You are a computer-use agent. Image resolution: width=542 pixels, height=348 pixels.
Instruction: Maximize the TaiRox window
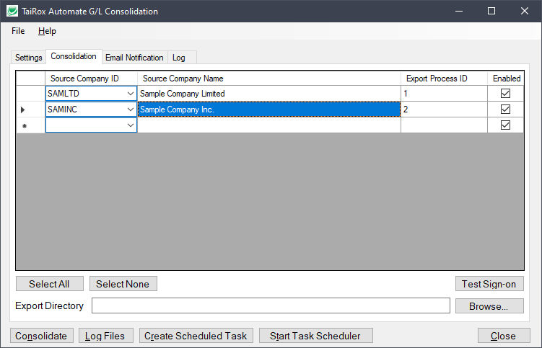tap(491, 11)
